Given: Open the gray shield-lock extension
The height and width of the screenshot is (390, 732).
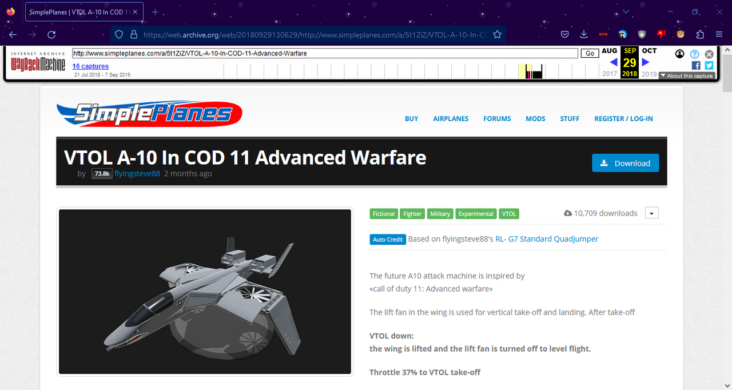Looking at the screenshot, I should [642, 34].
